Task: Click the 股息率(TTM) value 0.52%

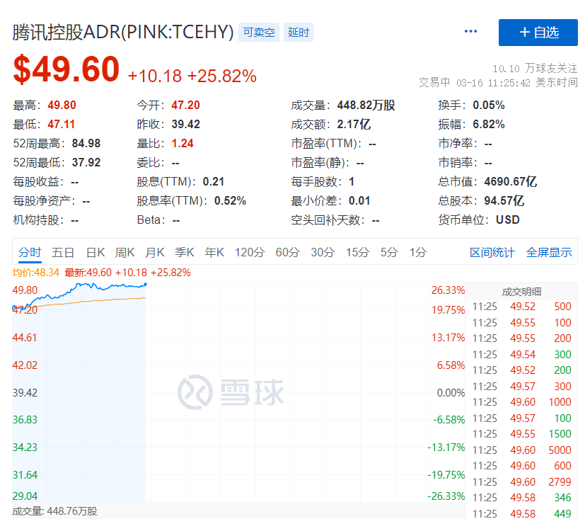Action: click(230, 201)
